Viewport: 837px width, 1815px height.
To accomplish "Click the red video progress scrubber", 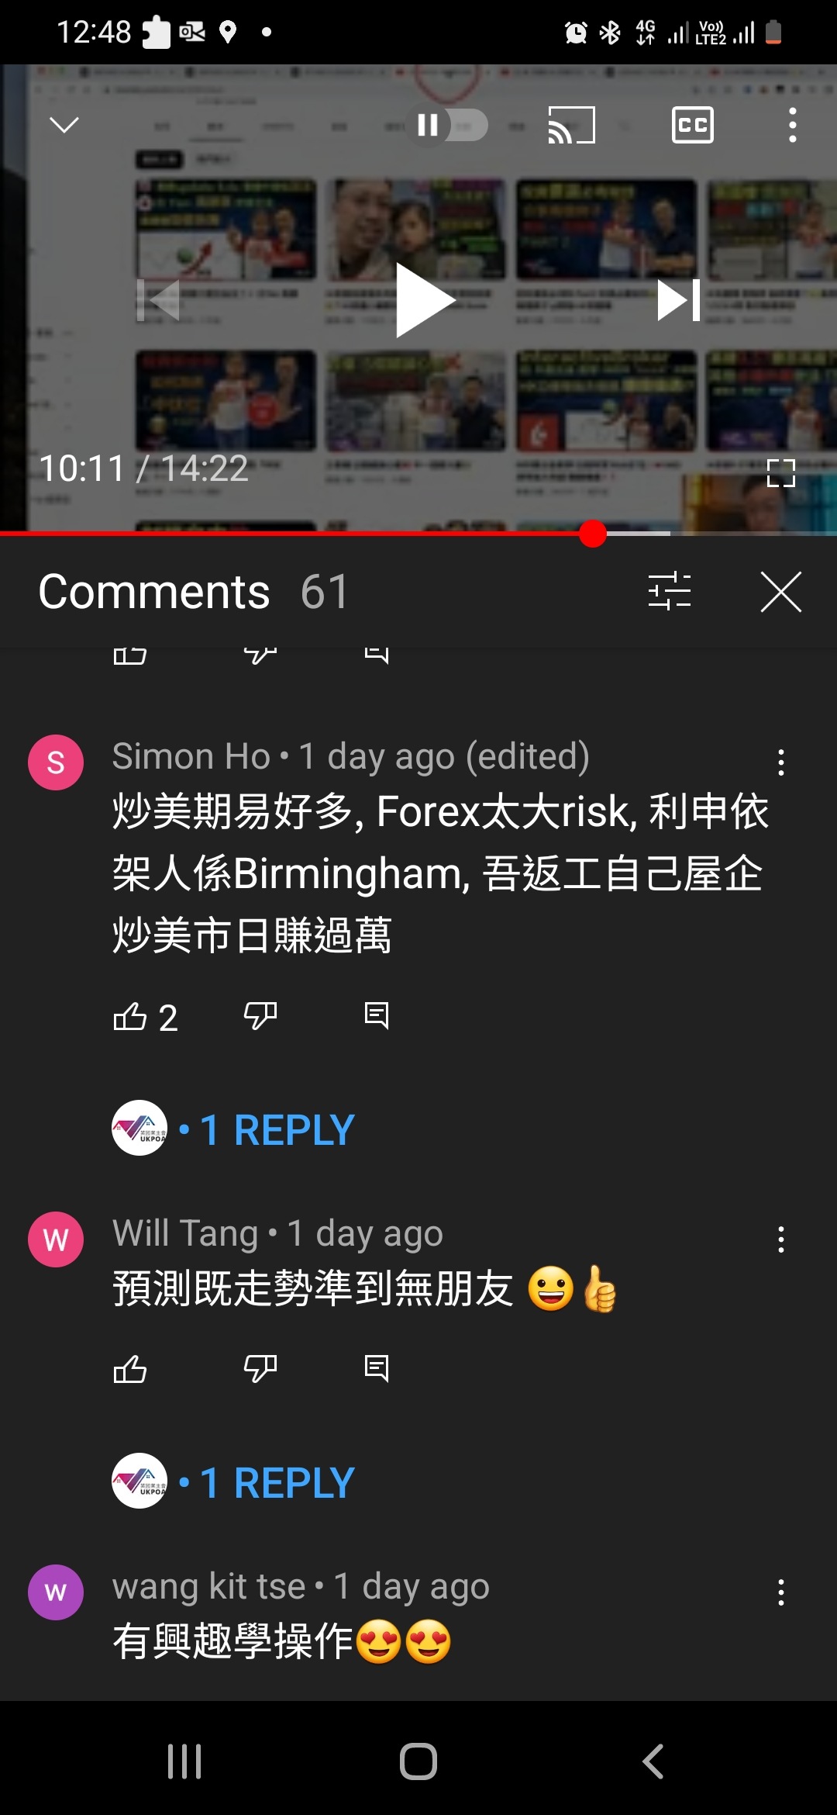I will tap(593, 534).
